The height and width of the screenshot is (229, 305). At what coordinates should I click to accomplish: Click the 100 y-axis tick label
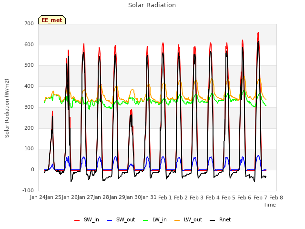(29, 149)
